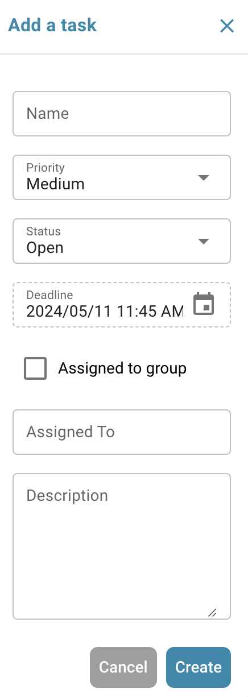This screenshot has height=697, width=248.
Task: Click the small Deadline label
Action: coord(50,295)
